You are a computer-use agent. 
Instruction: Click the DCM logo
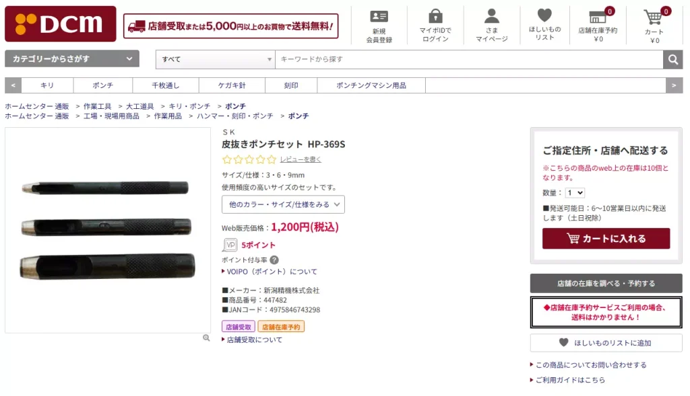[60, 24]
